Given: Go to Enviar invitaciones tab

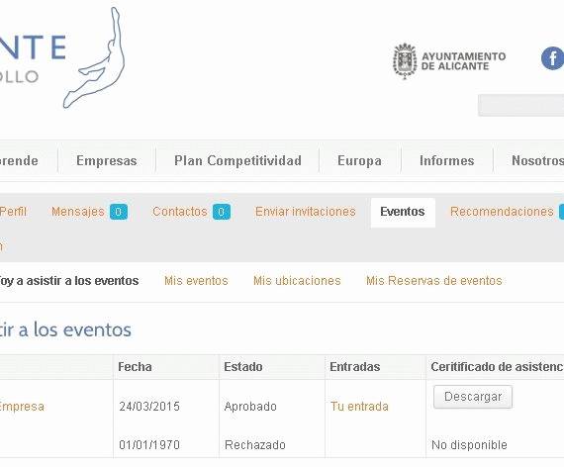Looking at the screenshot, I should [306, 212].
